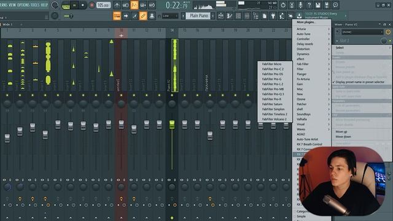Image resolution: width=393 pixels, height=221 pixels.
Task: Expand the Waves plugin submenu
Action: [x=313, y=130]
